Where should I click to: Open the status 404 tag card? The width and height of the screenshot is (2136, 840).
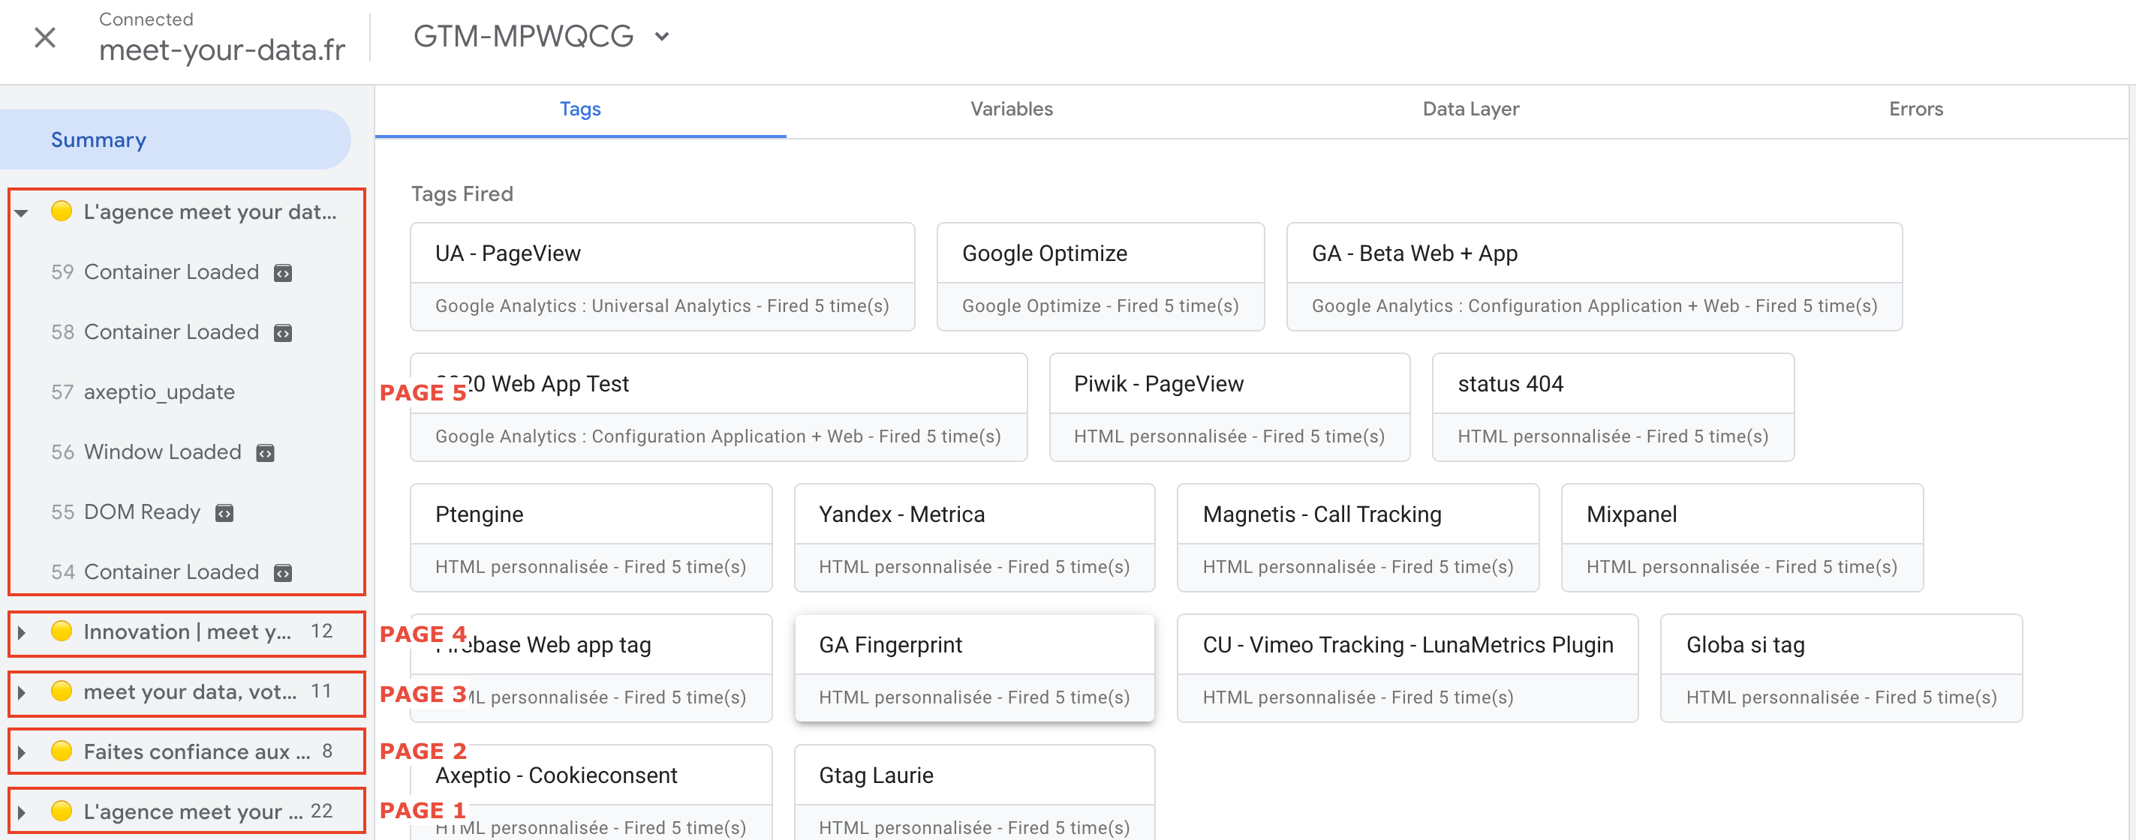(x=1612, y=407)
